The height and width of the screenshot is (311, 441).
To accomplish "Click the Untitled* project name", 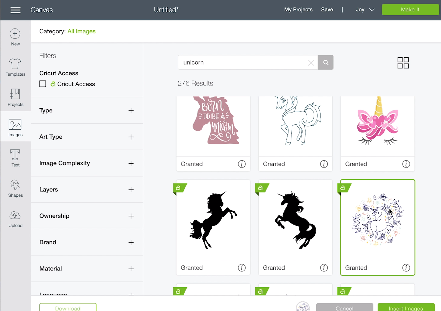I will tap(166, 10).
